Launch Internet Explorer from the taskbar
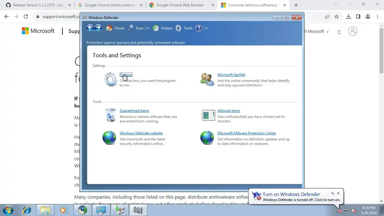This screenshot has width=384, height=216. pyautogui.click(x=27, y=210)
